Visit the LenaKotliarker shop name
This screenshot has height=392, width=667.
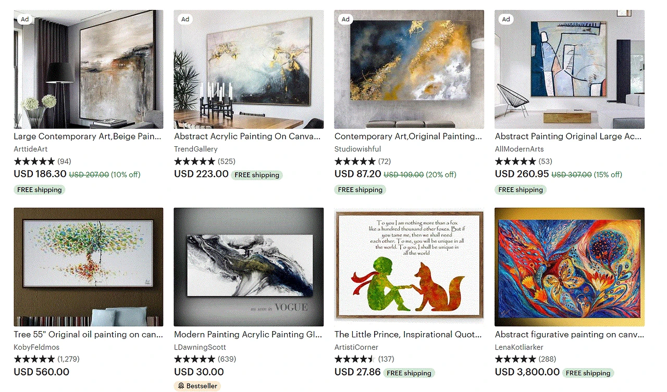click(x=519, y=347)
